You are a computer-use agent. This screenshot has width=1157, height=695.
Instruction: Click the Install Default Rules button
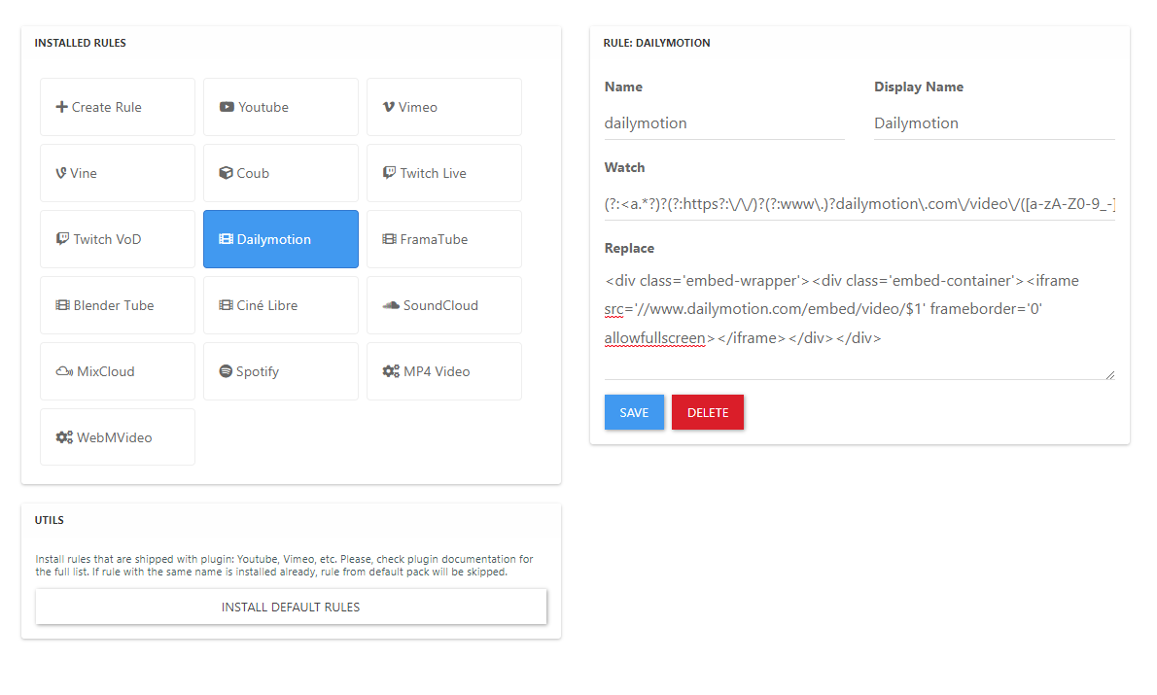[x=291, y=608]
